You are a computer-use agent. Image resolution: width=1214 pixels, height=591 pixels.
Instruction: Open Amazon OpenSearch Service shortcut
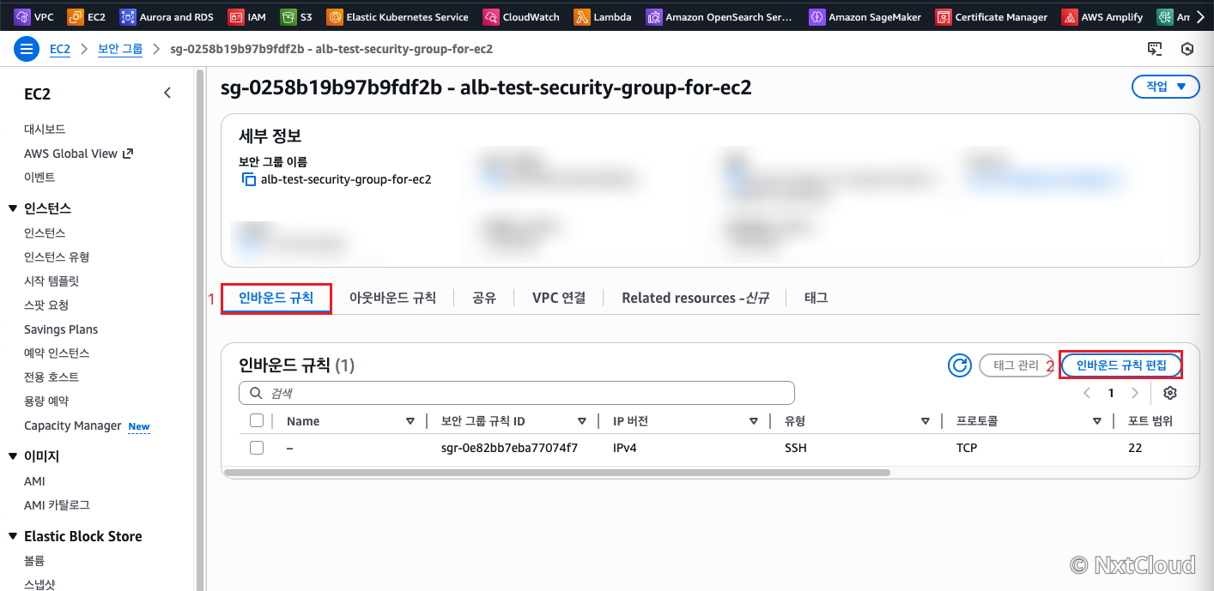pos(721,16)
